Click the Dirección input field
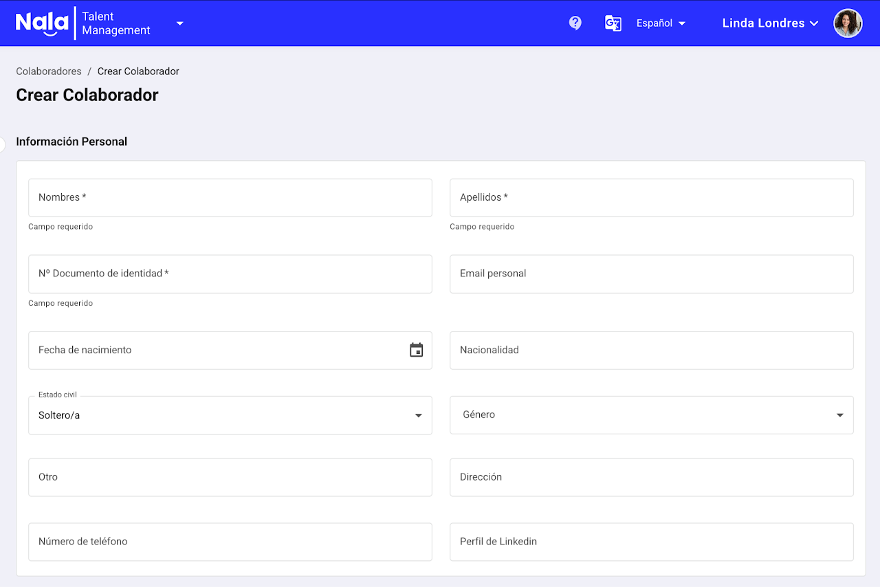 point(651,478)
